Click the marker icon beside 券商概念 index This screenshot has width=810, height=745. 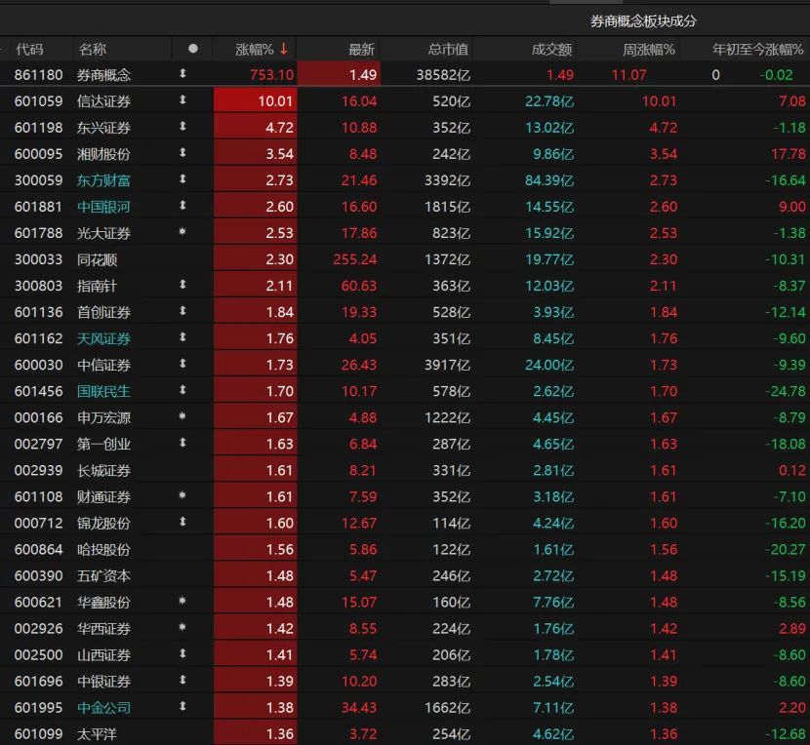click(182, 74)
